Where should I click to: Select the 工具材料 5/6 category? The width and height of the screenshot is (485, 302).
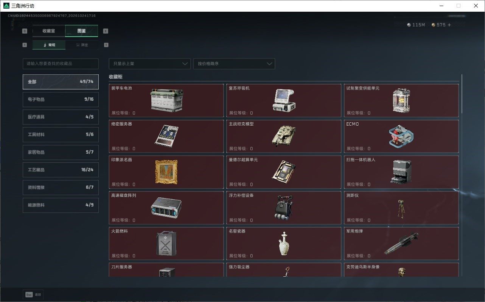61,135
